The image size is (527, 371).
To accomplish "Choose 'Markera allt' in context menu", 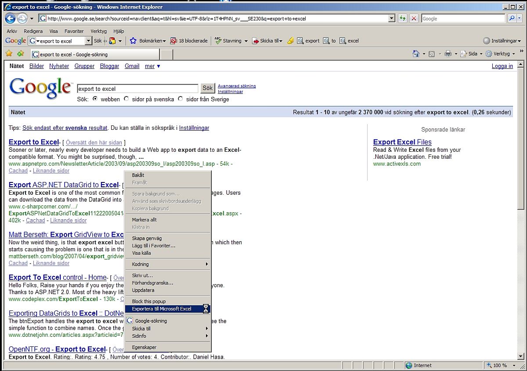I will point(167,220).
